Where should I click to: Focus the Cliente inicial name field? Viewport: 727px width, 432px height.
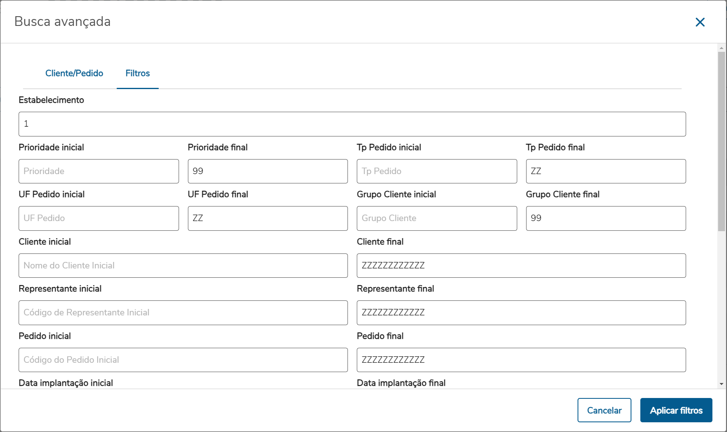(183, 266)
